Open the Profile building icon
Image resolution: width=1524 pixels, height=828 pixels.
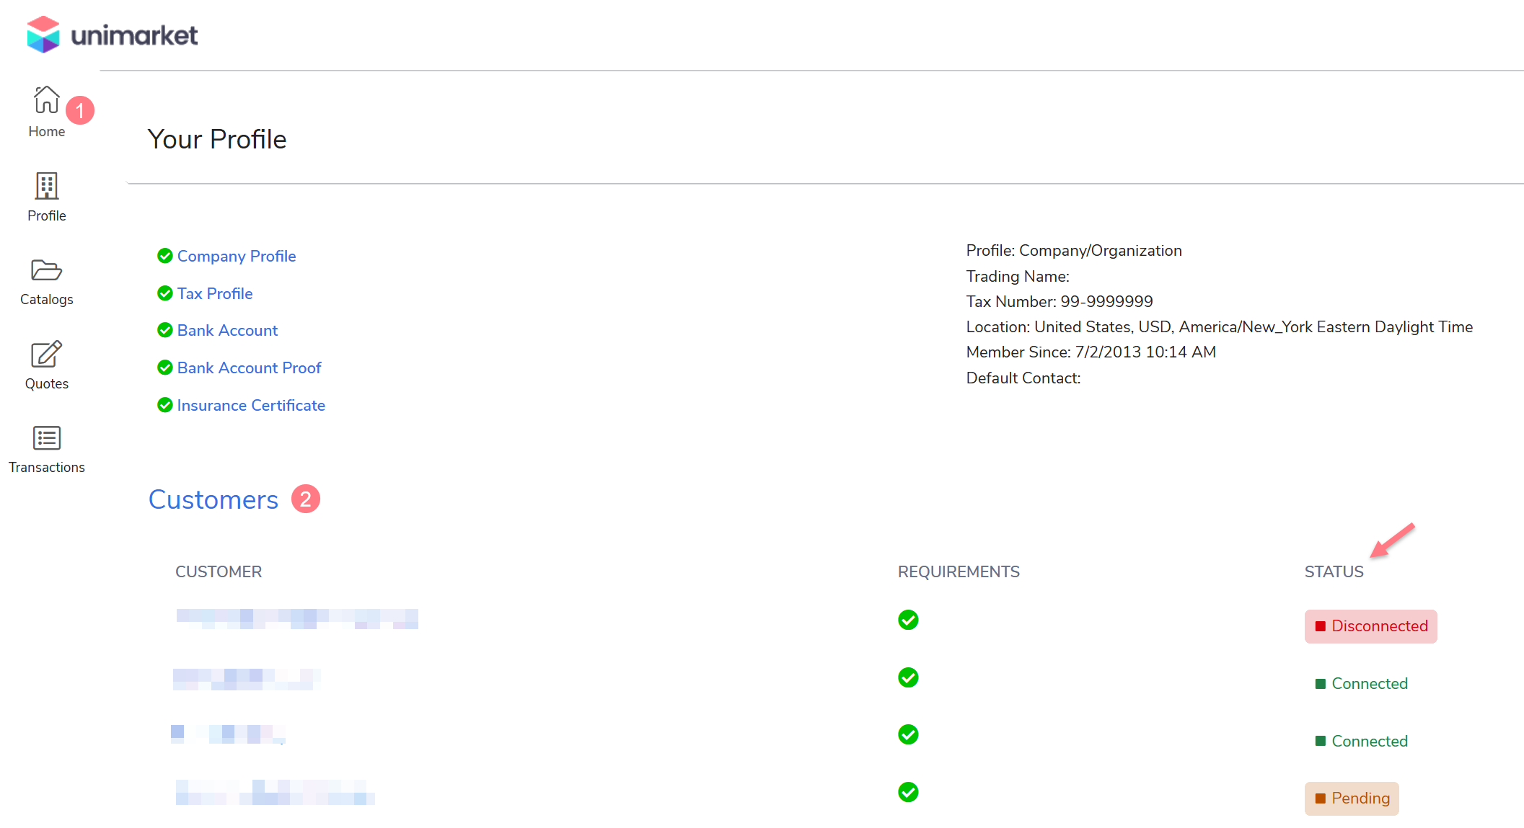pyautogui.click(x=46, y=186)
